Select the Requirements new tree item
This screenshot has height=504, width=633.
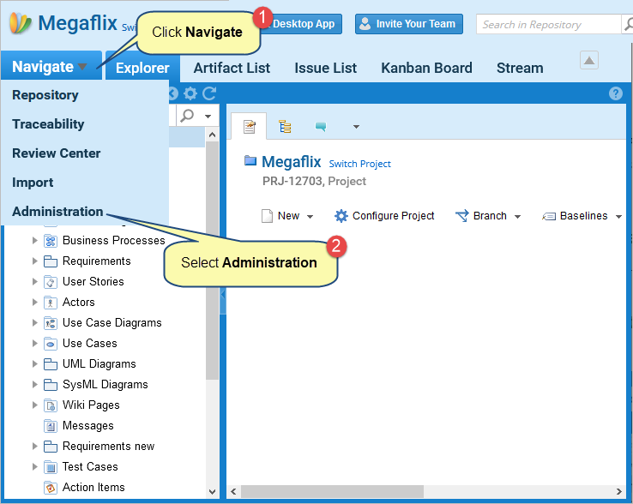[x=108, y=447]
